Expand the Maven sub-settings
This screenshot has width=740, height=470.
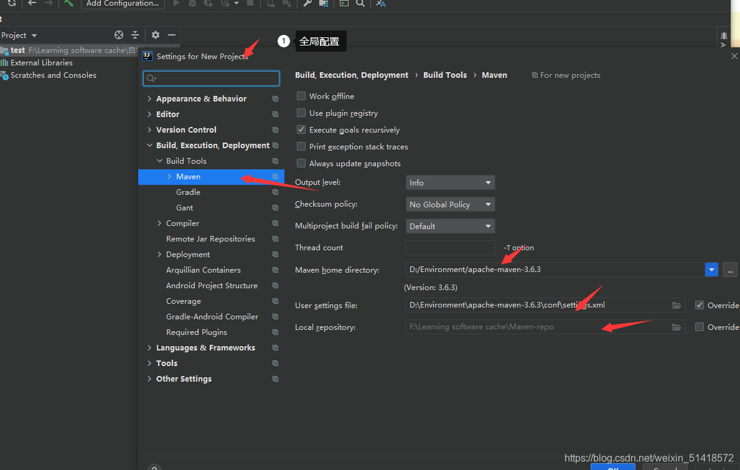pyautogui.click(x=169, y=177)
